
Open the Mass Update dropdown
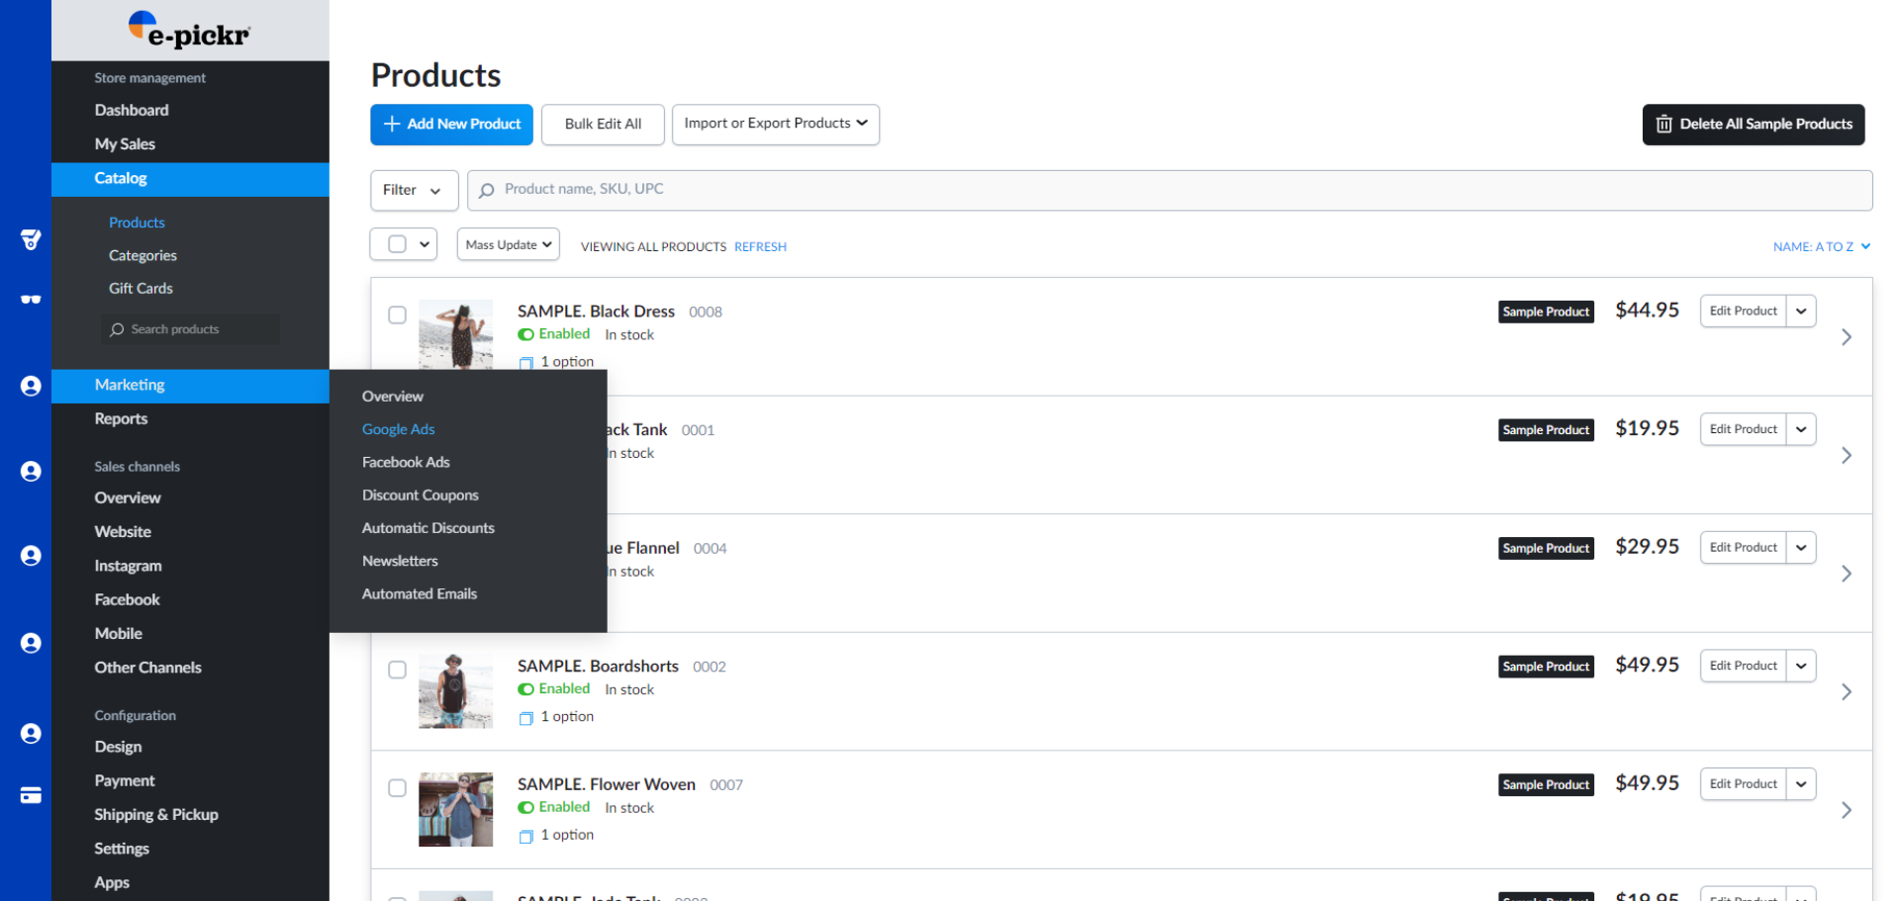point(509,244)
